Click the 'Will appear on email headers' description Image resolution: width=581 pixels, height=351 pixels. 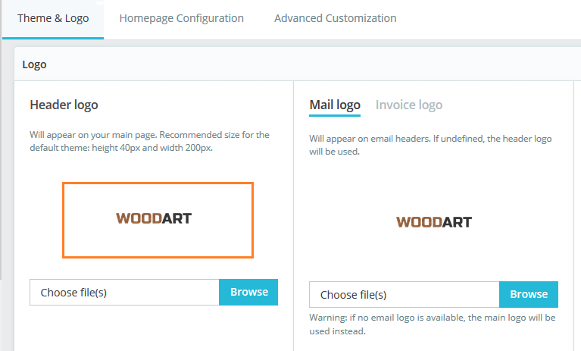tap(430, 145)
